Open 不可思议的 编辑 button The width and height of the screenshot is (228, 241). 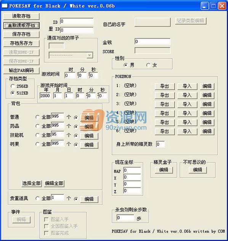197,170
